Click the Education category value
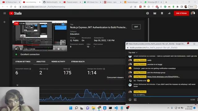 [x=75, y=34]
